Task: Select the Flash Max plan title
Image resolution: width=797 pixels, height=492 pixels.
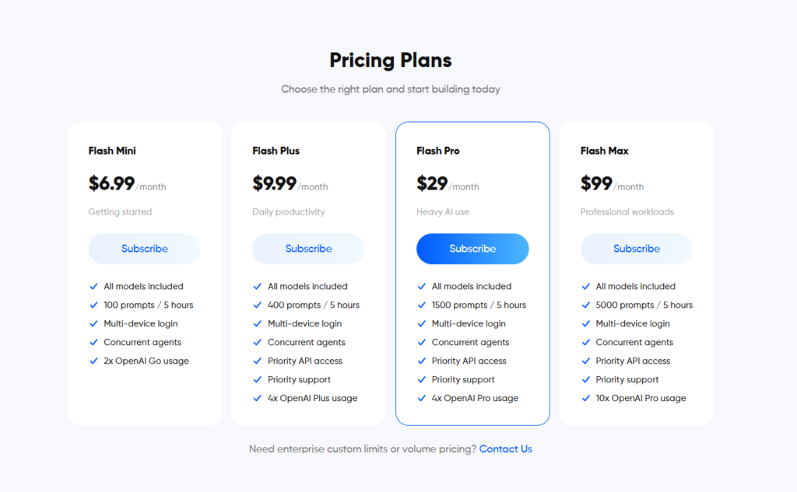Action: pyautogui.click(x=605, y=151)
